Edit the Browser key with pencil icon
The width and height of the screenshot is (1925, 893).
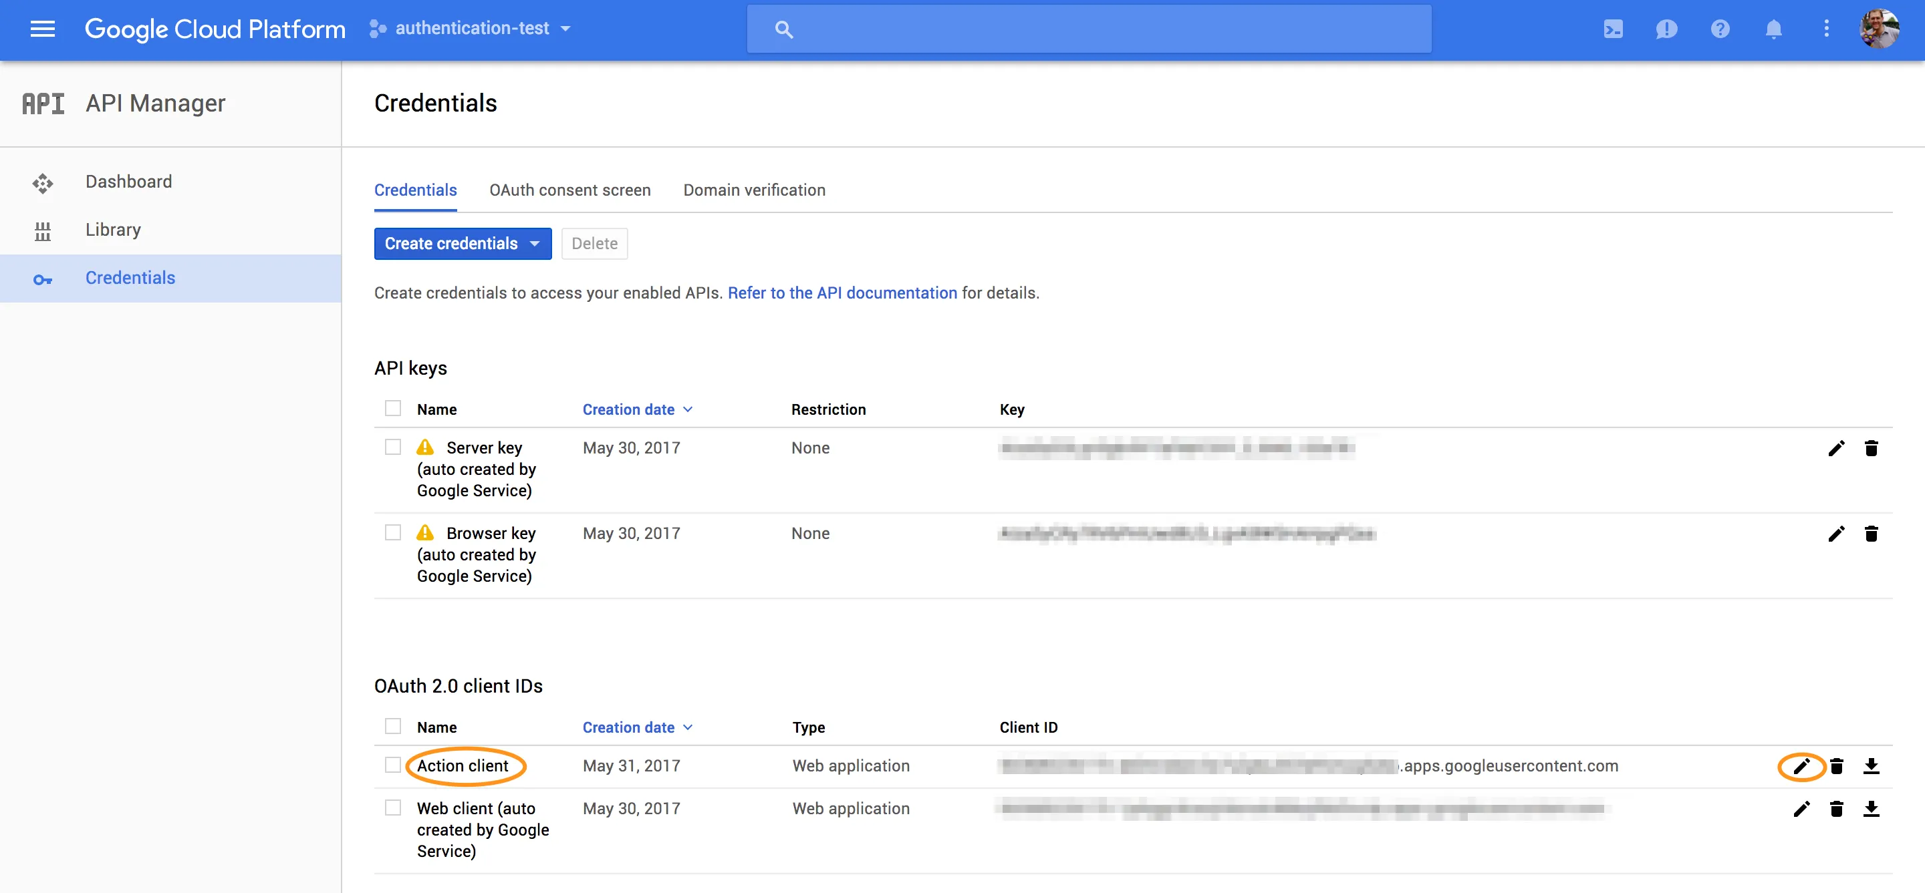[x=1835, y=533]
